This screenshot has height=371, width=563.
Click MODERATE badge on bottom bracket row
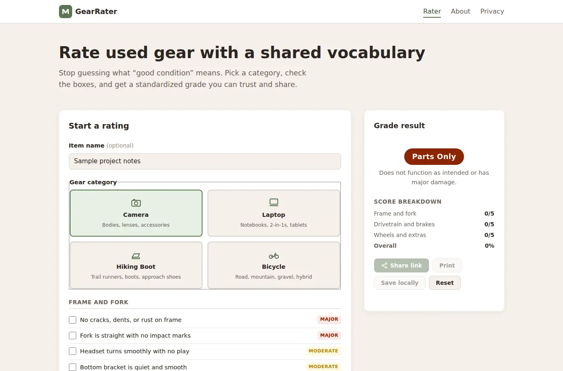click(x=323, y=366)
